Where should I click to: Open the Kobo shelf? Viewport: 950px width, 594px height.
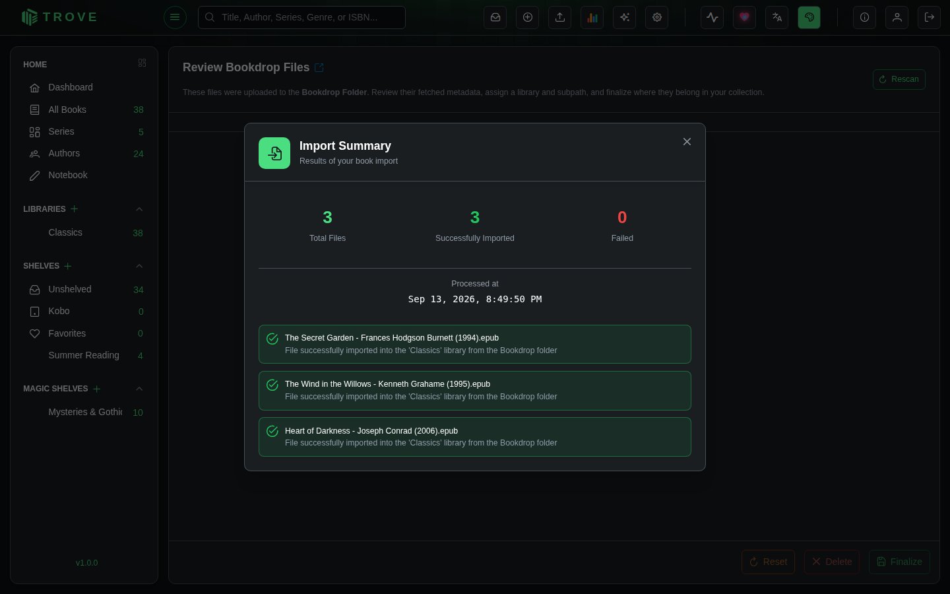pos(84,311)
